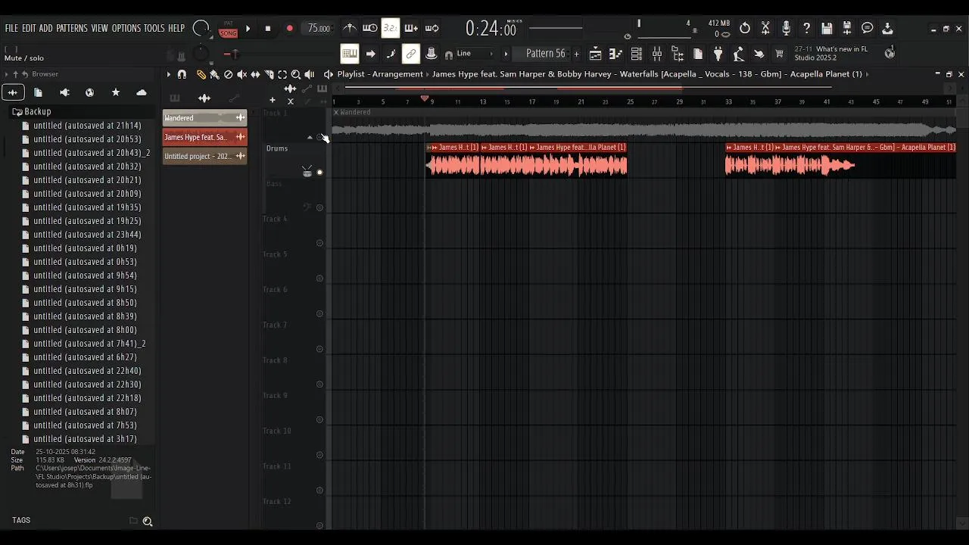Save the project with the floppy disk icon
The width and height of the screenshot is (969, 545).
(x=827, y=29)
